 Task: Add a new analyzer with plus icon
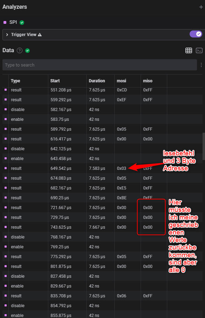point(201,7)
